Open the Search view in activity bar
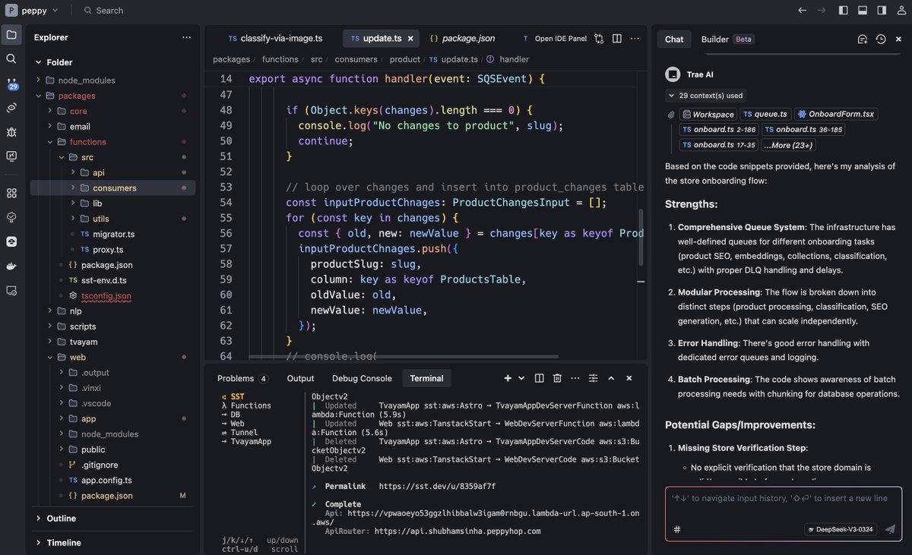 click(11, 58)
